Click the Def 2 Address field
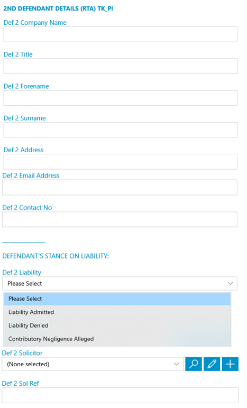247x408 pixels. [120, 162]
